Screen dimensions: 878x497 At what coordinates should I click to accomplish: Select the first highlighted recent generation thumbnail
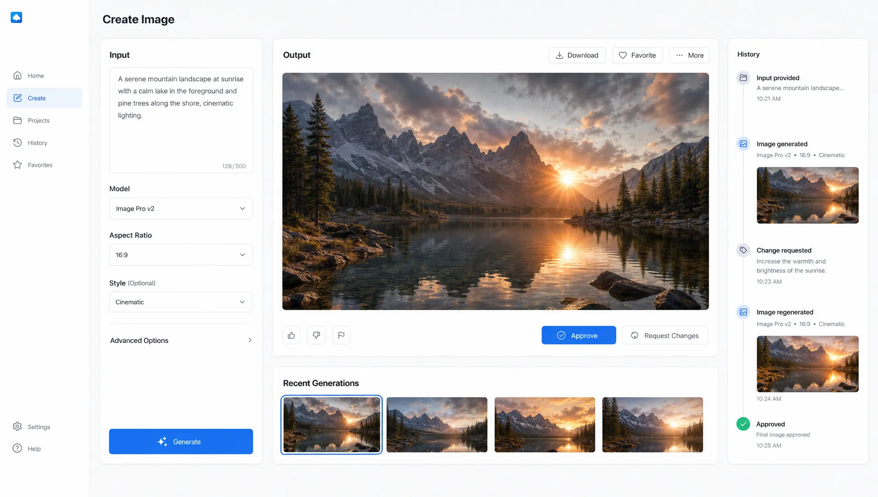pos(332,425)
